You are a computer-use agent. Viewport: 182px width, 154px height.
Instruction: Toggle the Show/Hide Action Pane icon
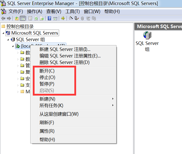[x=55, y=18]
